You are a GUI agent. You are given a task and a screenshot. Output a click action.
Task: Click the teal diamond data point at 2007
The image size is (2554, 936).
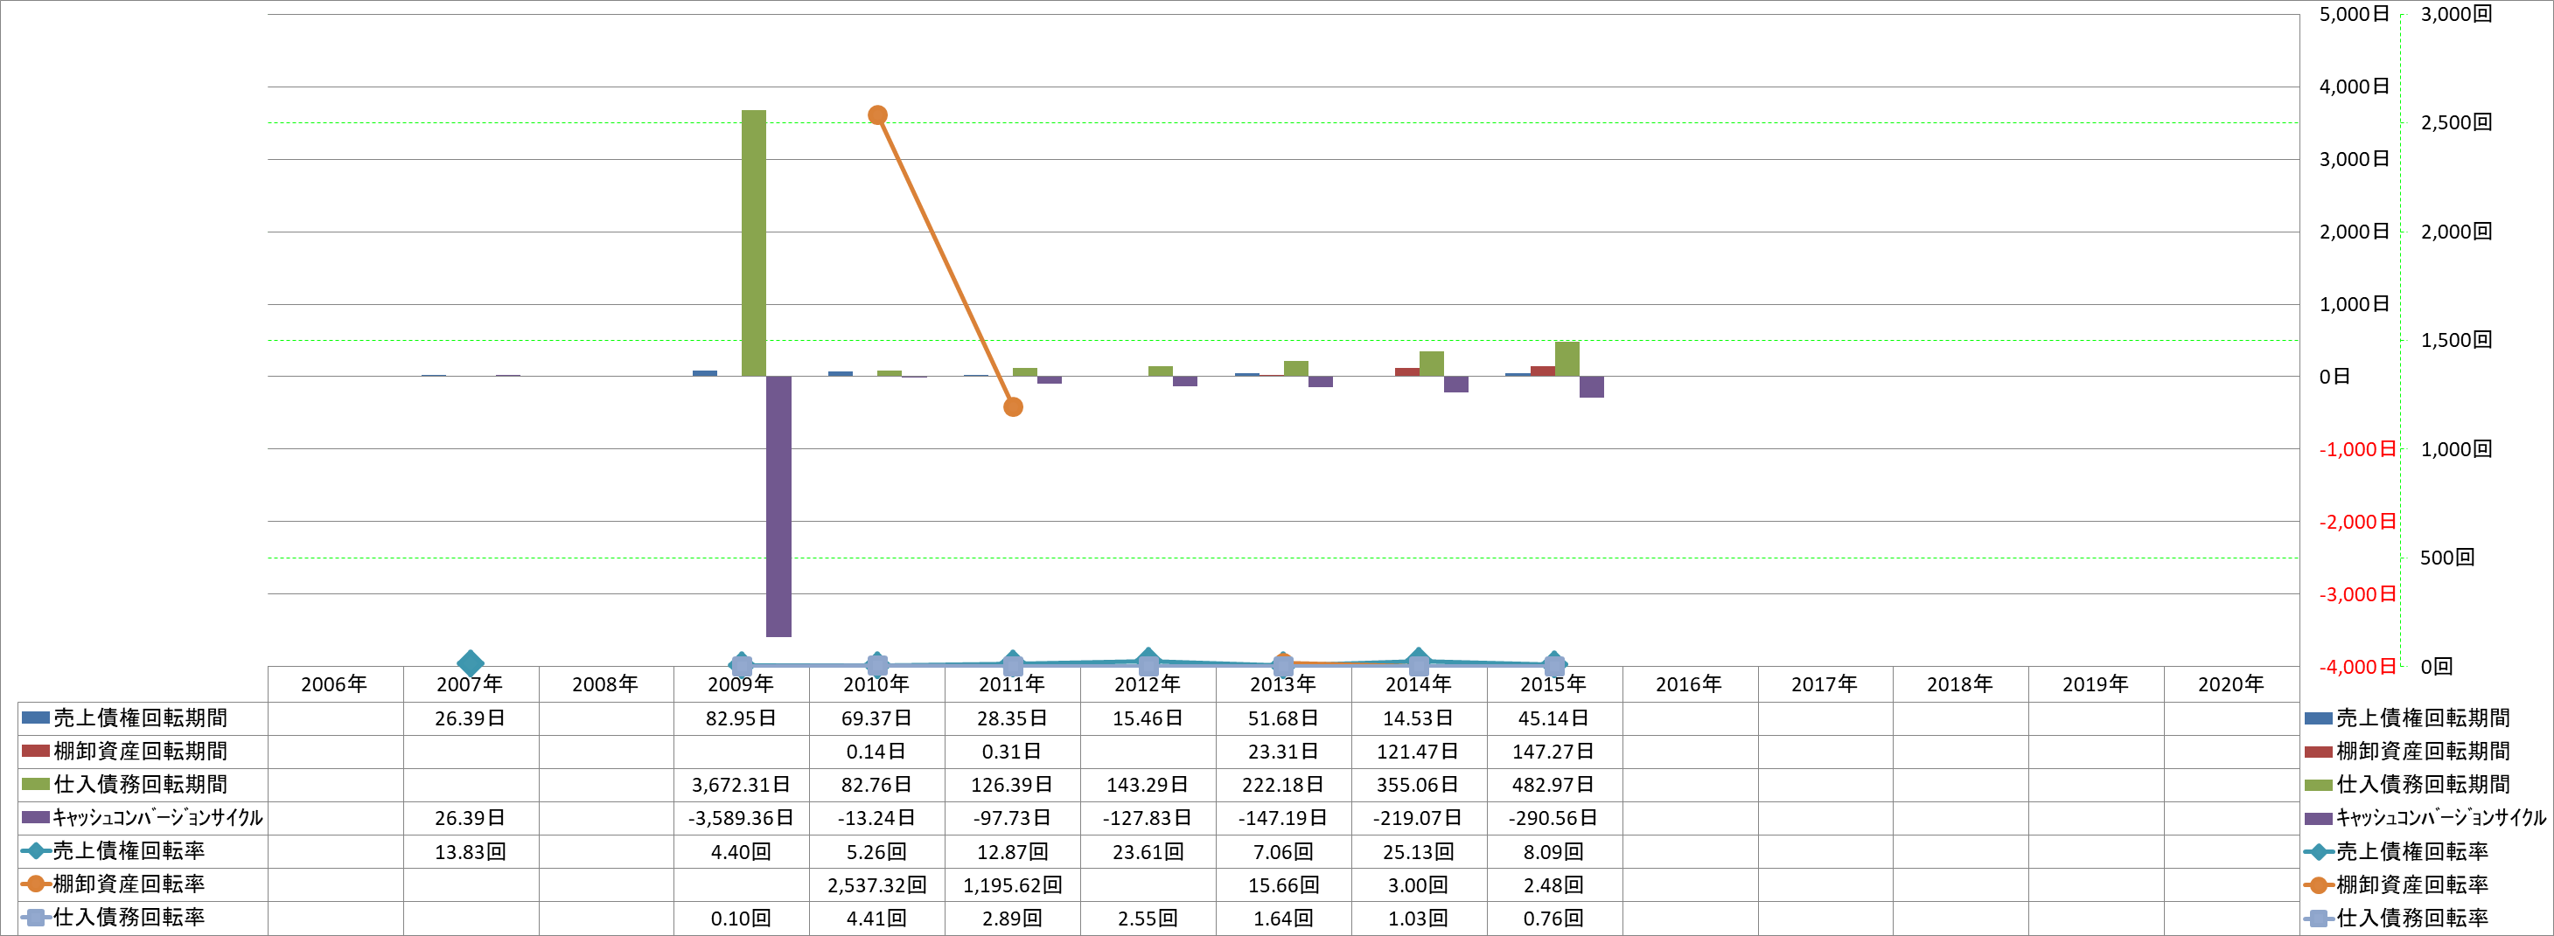pyautogui.click(x=470, y=662)
